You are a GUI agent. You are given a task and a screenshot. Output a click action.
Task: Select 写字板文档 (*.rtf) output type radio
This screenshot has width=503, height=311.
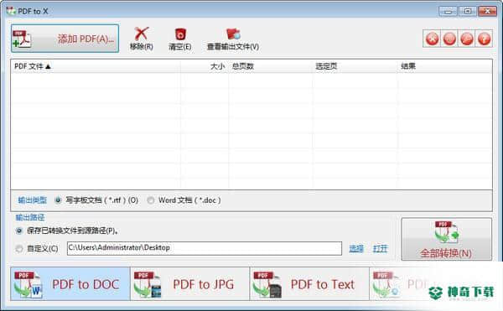[58, 200]
